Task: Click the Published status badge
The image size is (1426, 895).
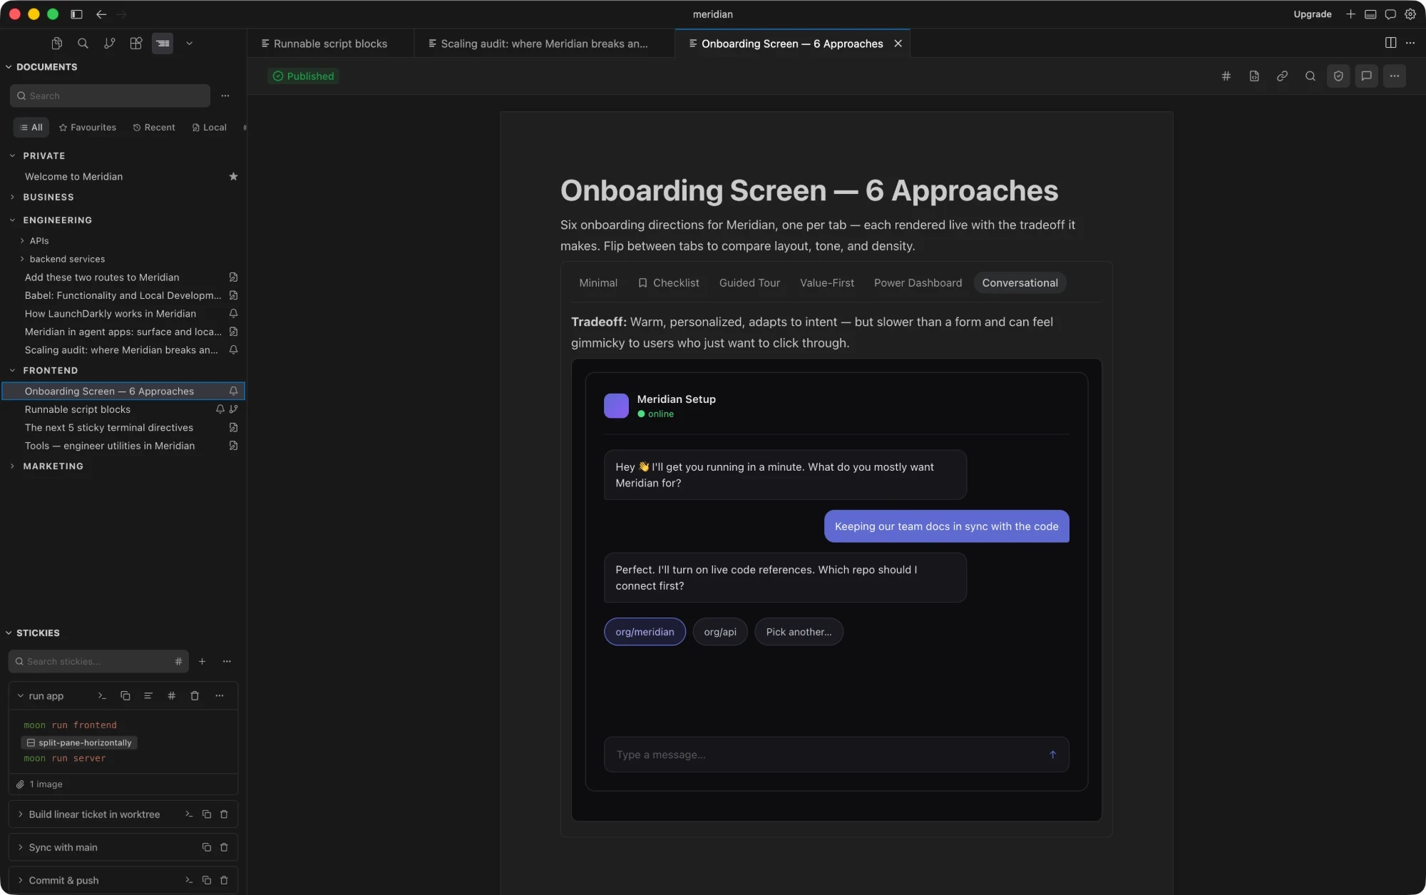Action: 304,76
